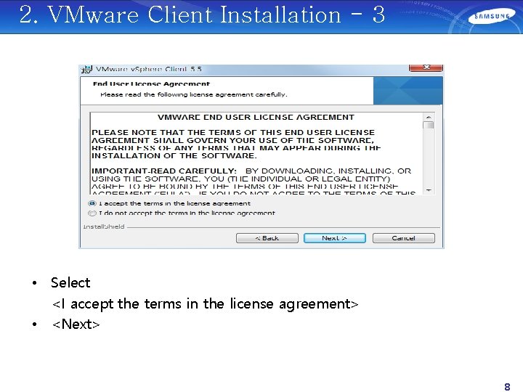523x392 pixels.
Task: Click the VMWARE END USER LICENSE AGREEMENT heading
Action: click(x=256, y=118)
